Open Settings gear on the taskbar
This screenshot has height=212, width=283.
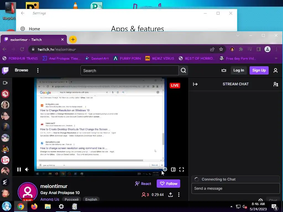tap(61, 206)
